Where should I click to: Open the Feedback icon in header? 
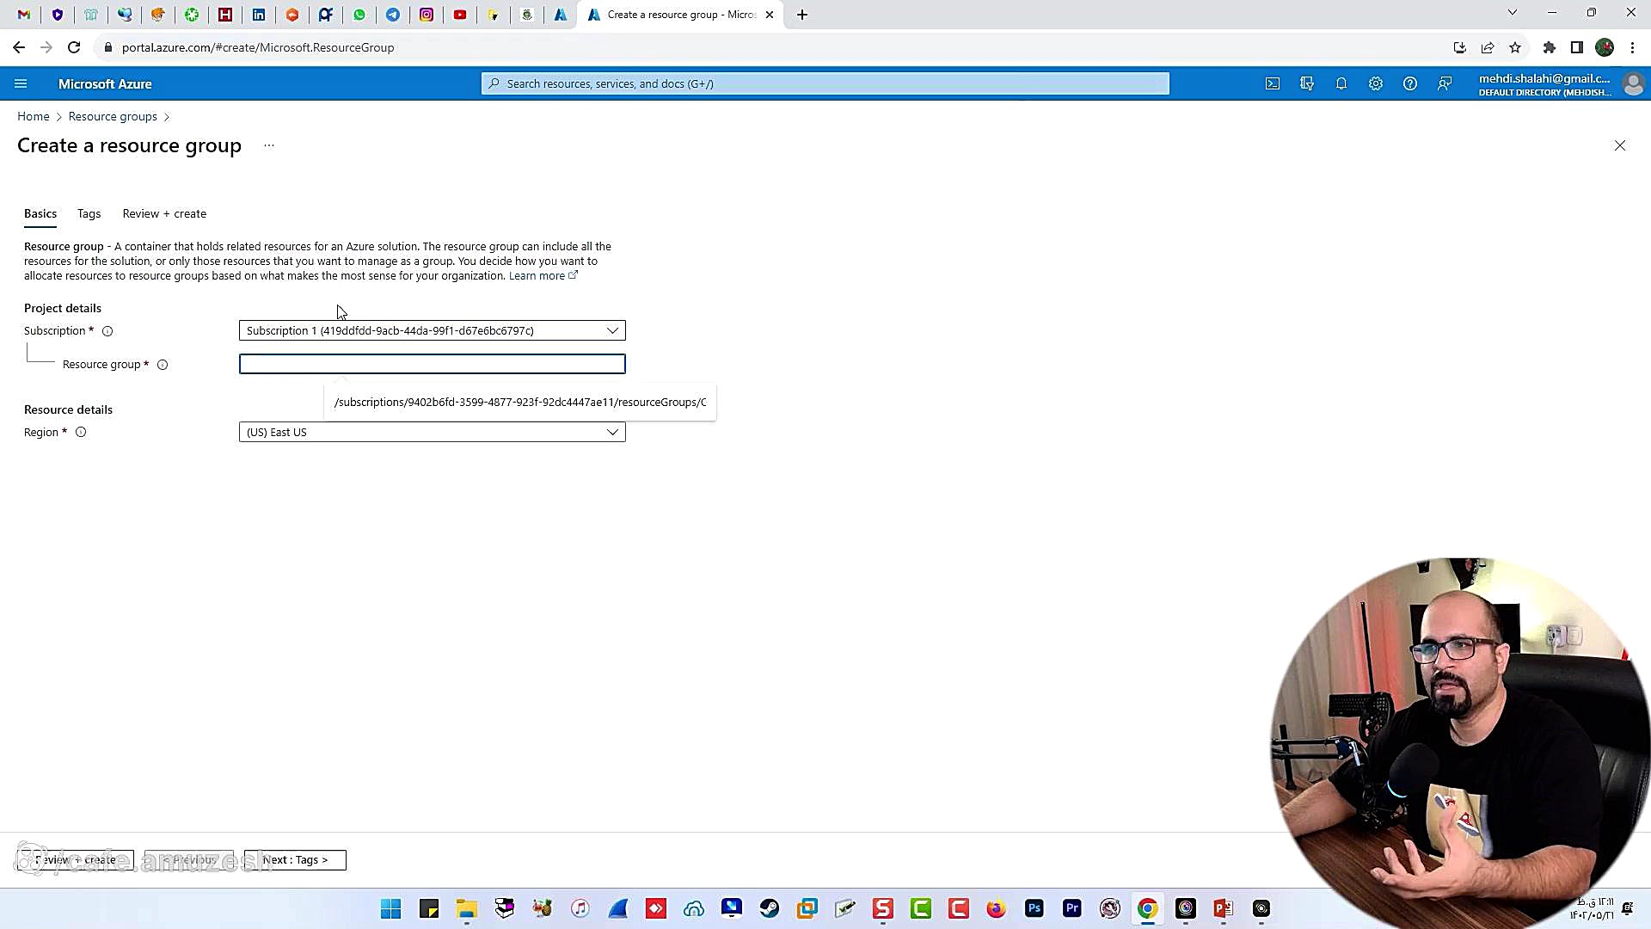[x=1445, y=83]
